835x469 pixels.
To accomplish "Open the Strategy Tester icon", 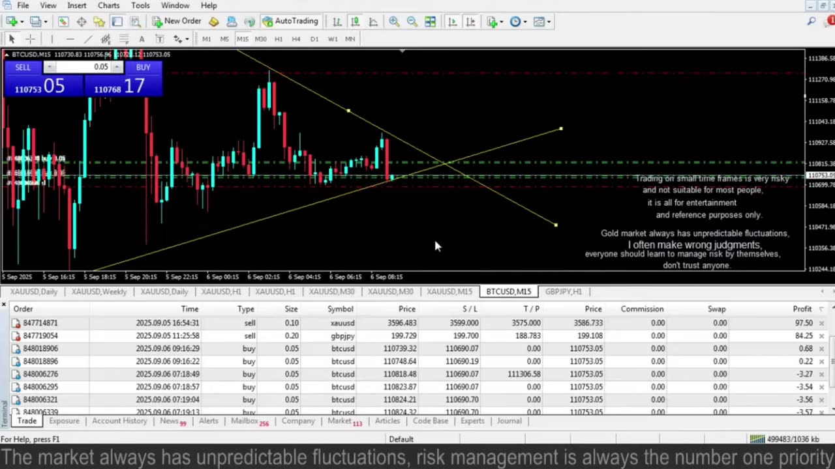I will point(134,21).
